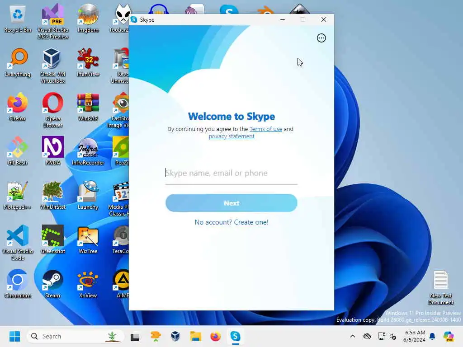
Task: Click the Skype logo in title bar
Action: click(134, 19)
